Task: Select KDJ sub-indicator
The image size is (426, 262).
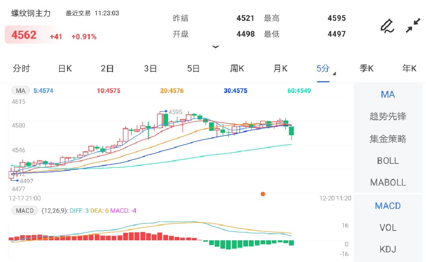Action: 388,249
